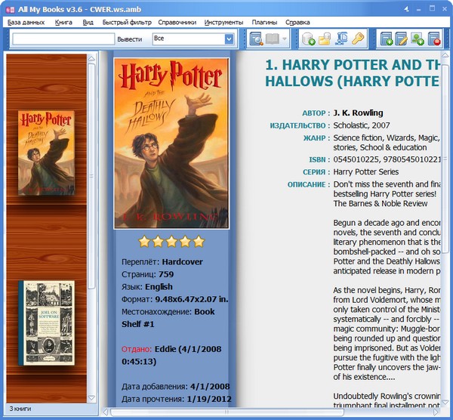Screen dimensions: 453x420
Task: Click the book title heading
Action: tap(353, 73)
